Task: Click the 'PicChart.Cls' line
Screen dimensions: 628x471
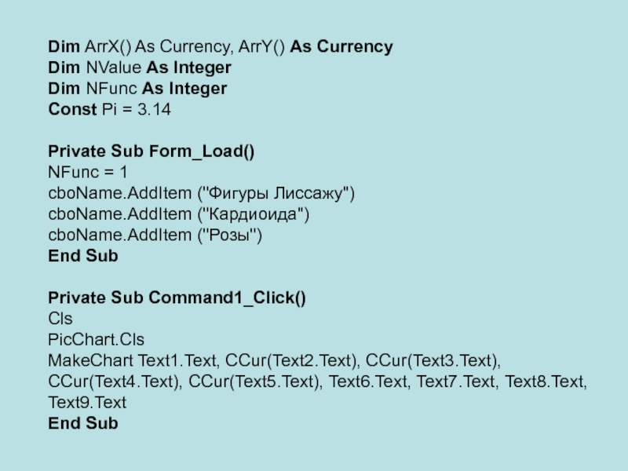Action: pyautogui.click(x=97, y=340)
